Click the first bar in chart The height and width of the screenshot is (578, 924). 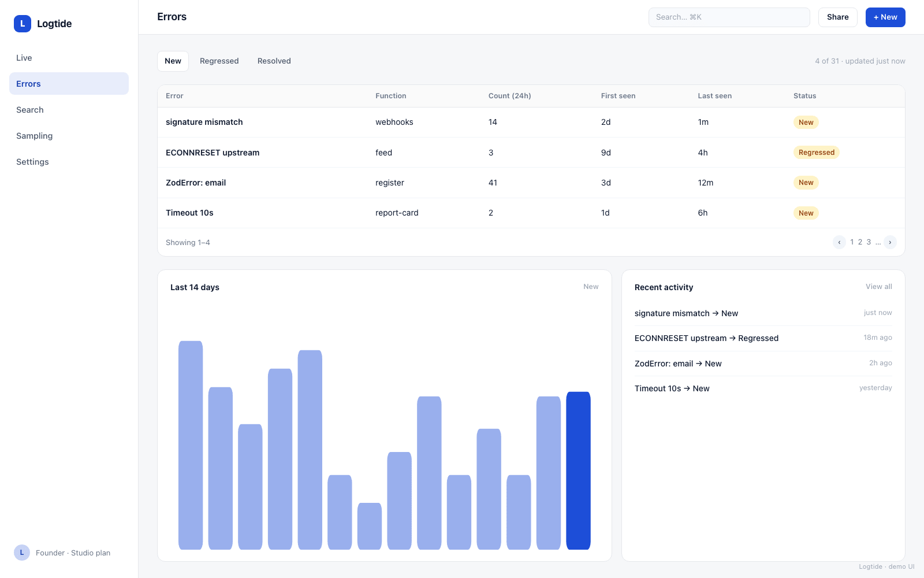point(191,445)
